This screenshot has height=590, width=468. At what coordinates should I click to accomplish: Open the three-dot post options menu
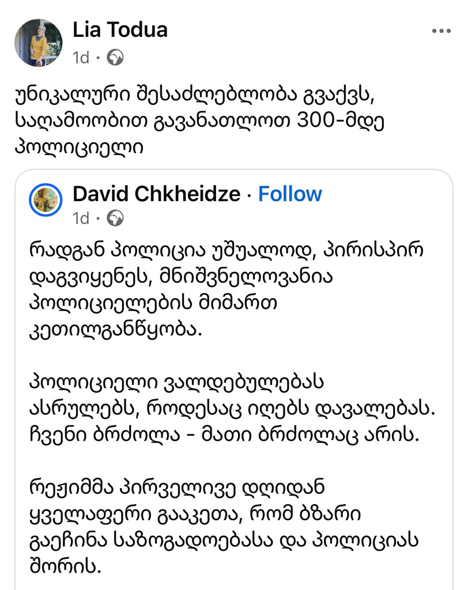(x=441, y=31)
